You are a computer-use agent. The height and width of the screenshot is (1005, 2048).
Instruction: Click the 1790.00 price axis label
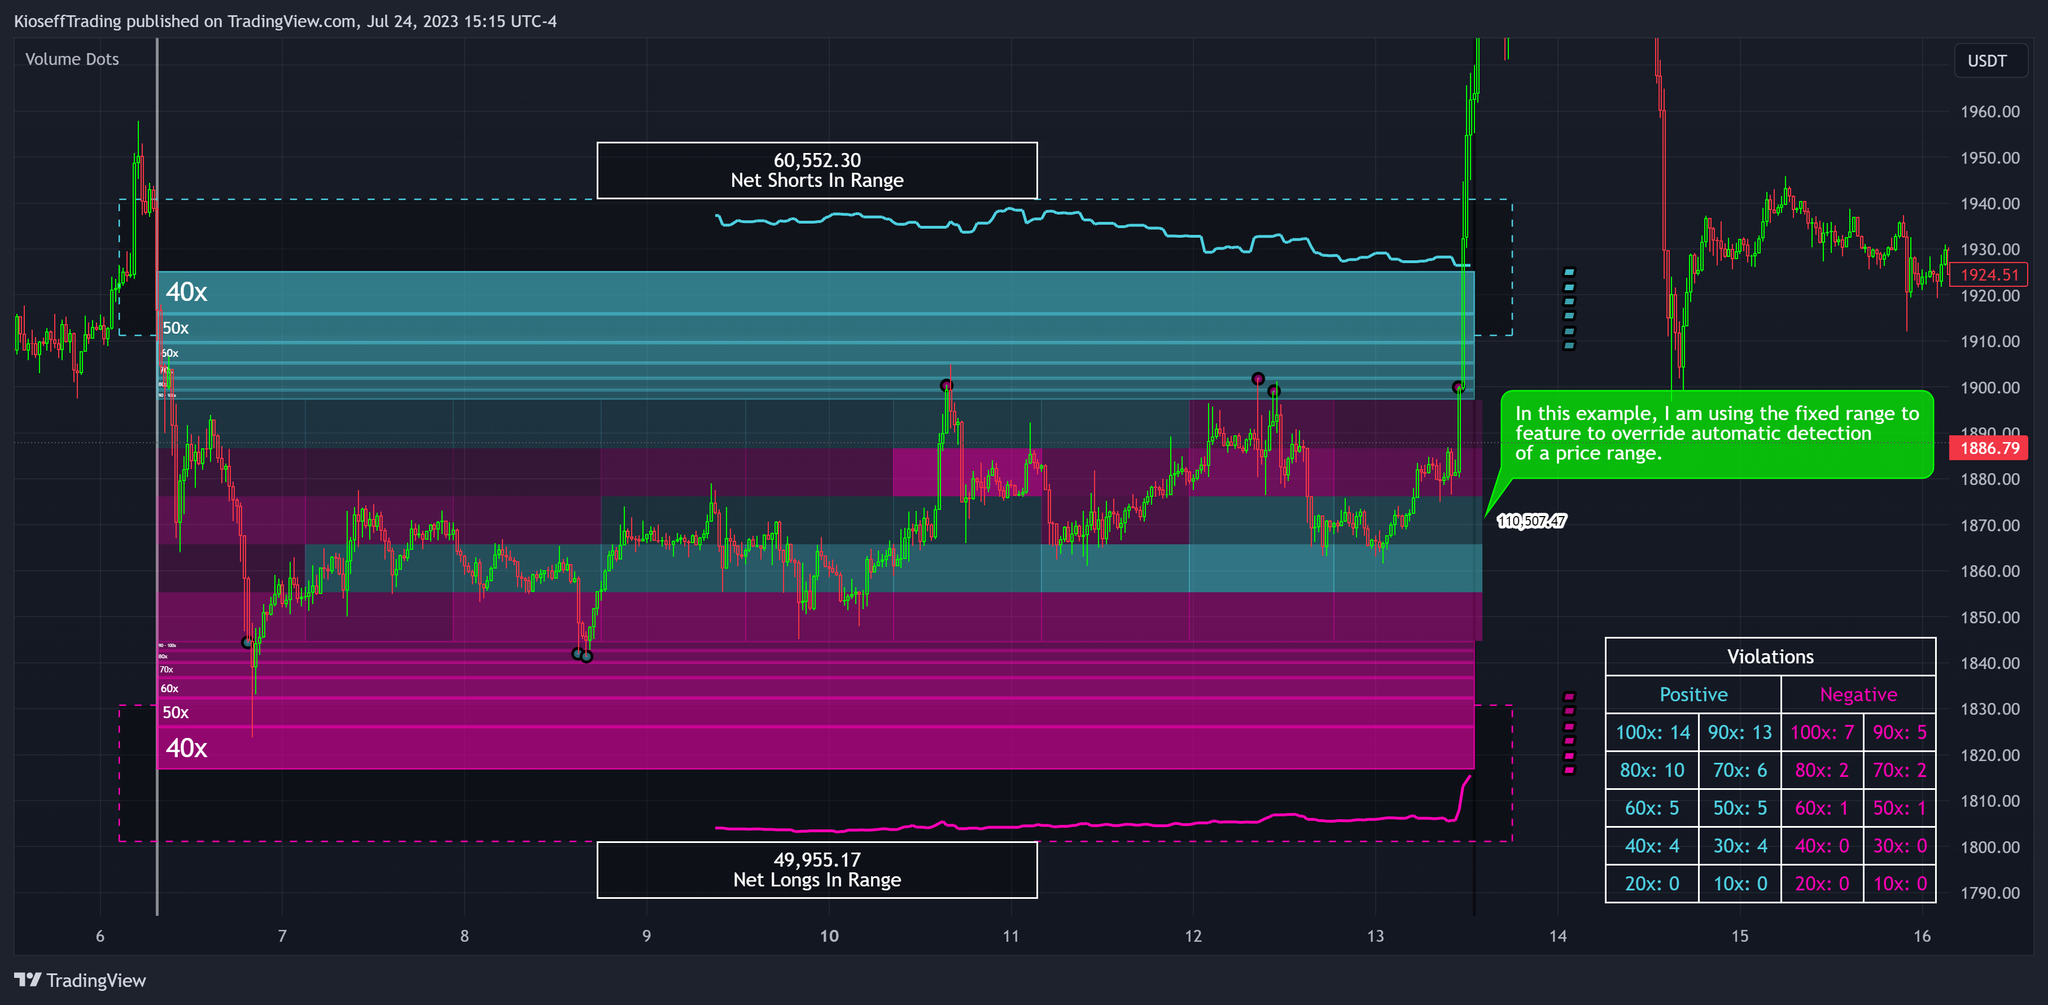[1989, 893]
